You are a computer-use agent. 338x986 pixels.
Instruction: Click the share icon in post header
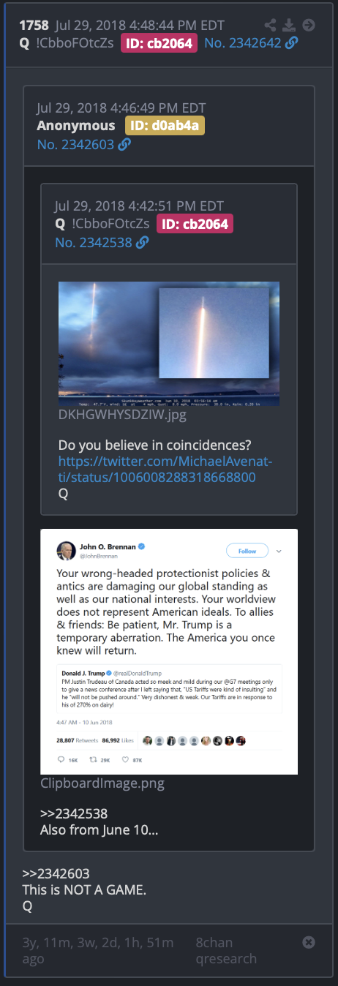coord(271,25)
